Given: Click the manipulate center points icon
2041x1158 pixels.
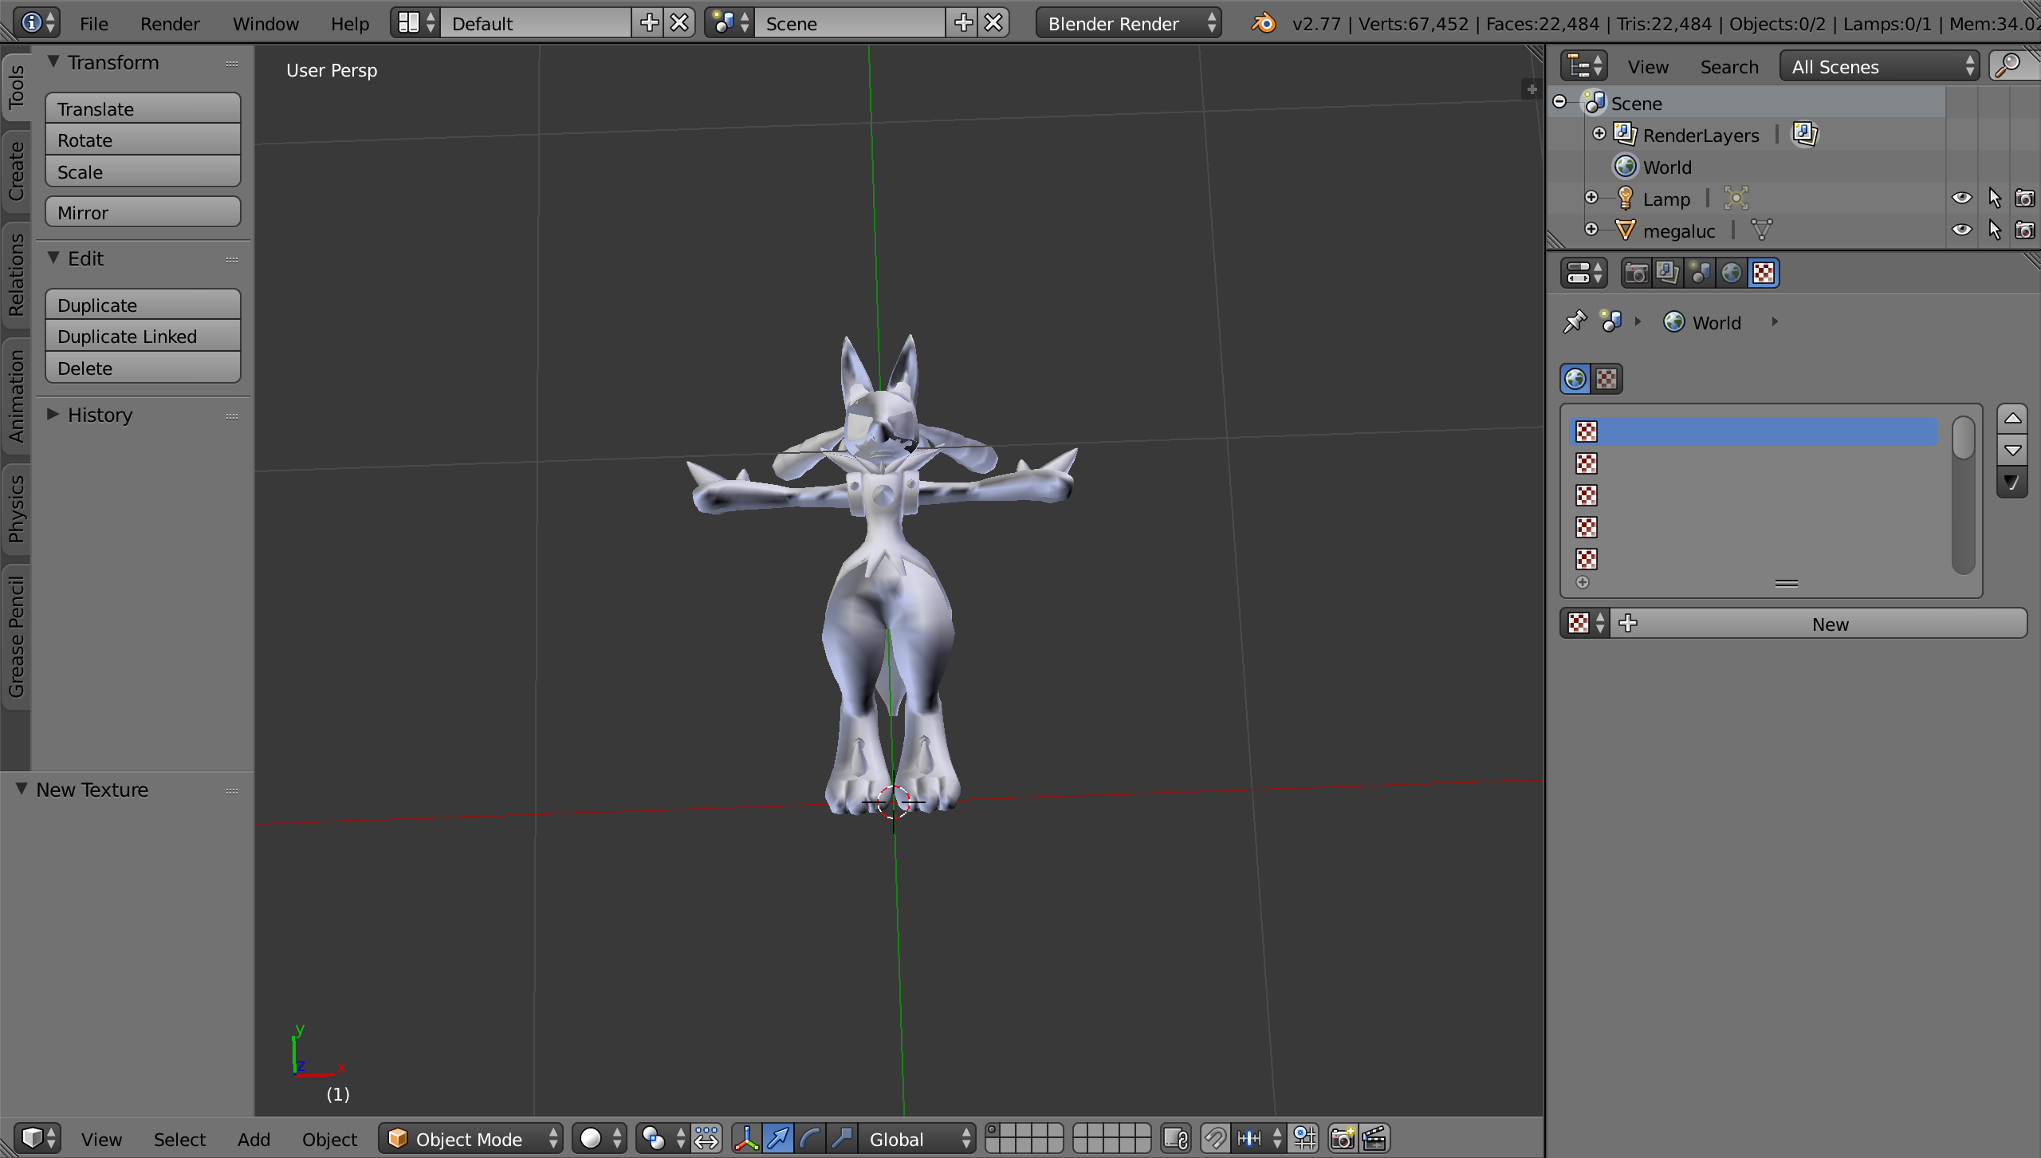Looking at the screenshot, I should [x=706, y=1138].
